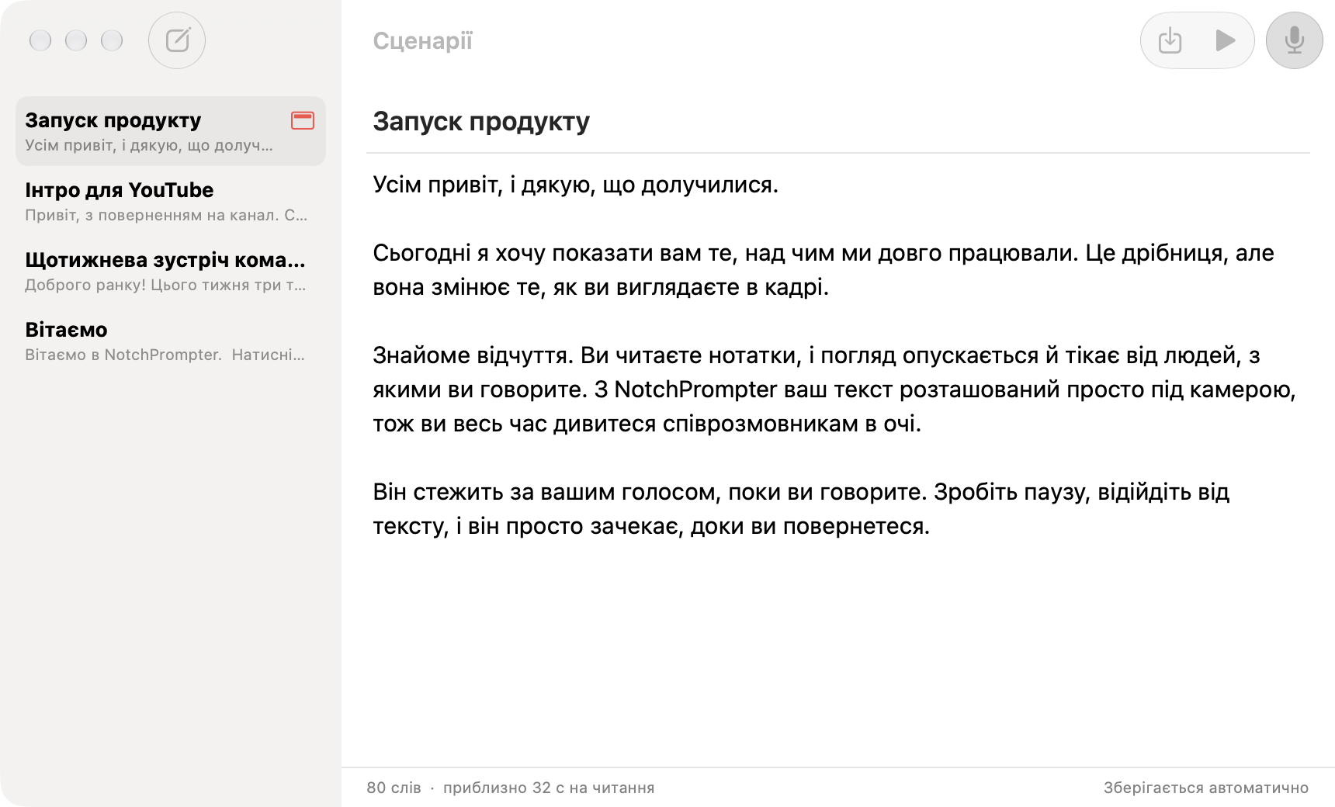Click the paragraph starting Він стежить
Image resolution: width=1335 pixels, height=807 pixels.
(801, 509)
